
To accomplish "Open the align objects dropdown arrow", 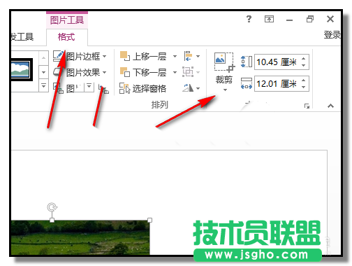I will click(198, 56).
